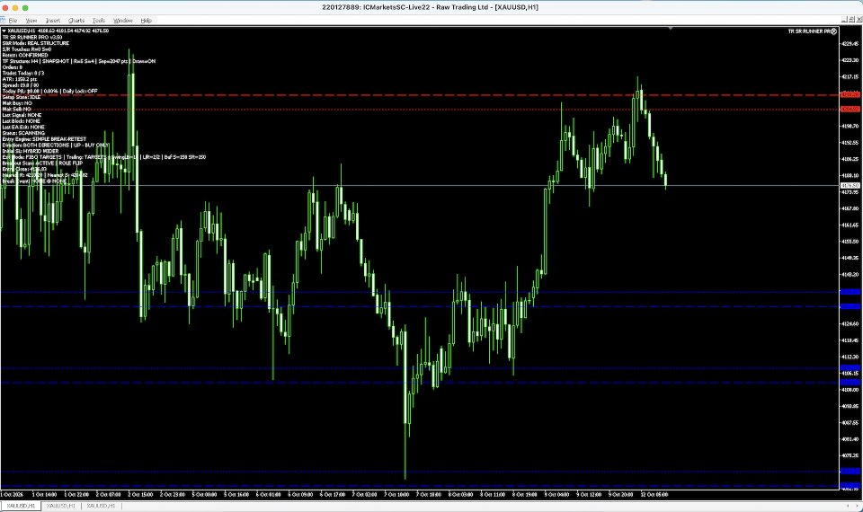Viewport: 863px width, 512px height.
Task: Click the chart shift triangle marker at top
Action: tap(671, 28)
